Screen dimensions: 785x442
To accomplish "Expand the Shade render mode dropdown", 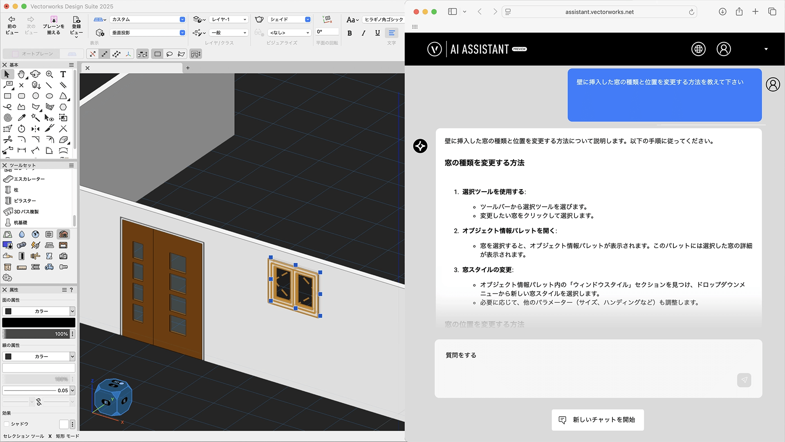I will (289, 20).
